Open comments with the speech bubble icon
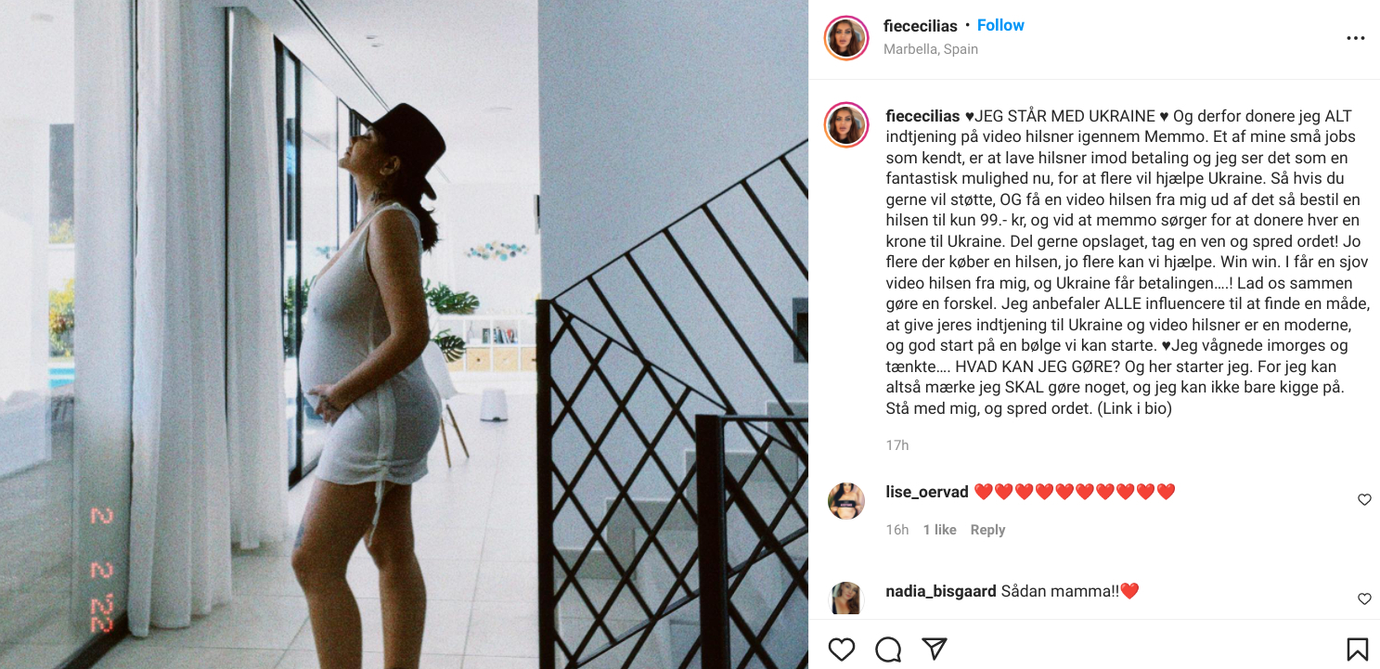 (x=888, y=649)
